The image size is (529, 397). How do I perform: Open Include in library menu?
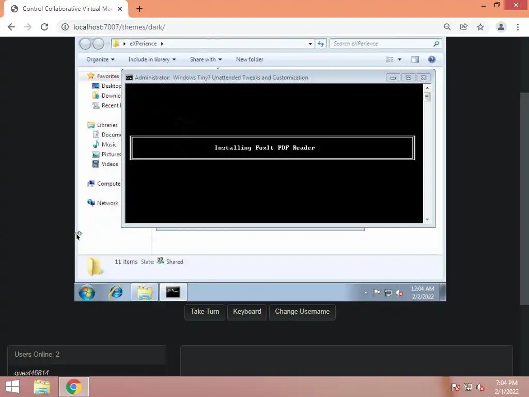tap(152, 59)
